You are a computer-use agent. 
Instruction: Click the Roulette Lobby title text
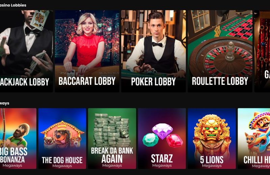tap(220, 81)
